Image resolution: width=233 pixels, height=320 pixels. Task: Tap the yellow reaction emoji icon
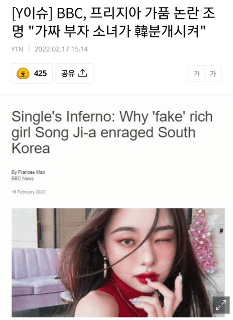point(23,73)
